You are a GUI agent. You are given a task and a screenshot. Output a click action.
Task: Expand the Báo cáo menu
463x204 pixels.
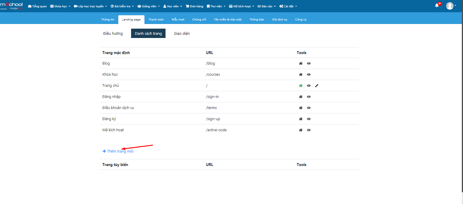pyautogui.click(x=267, y=6)
